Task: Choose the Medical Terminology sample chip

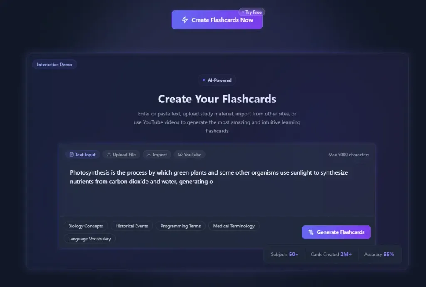Action: 234,226
